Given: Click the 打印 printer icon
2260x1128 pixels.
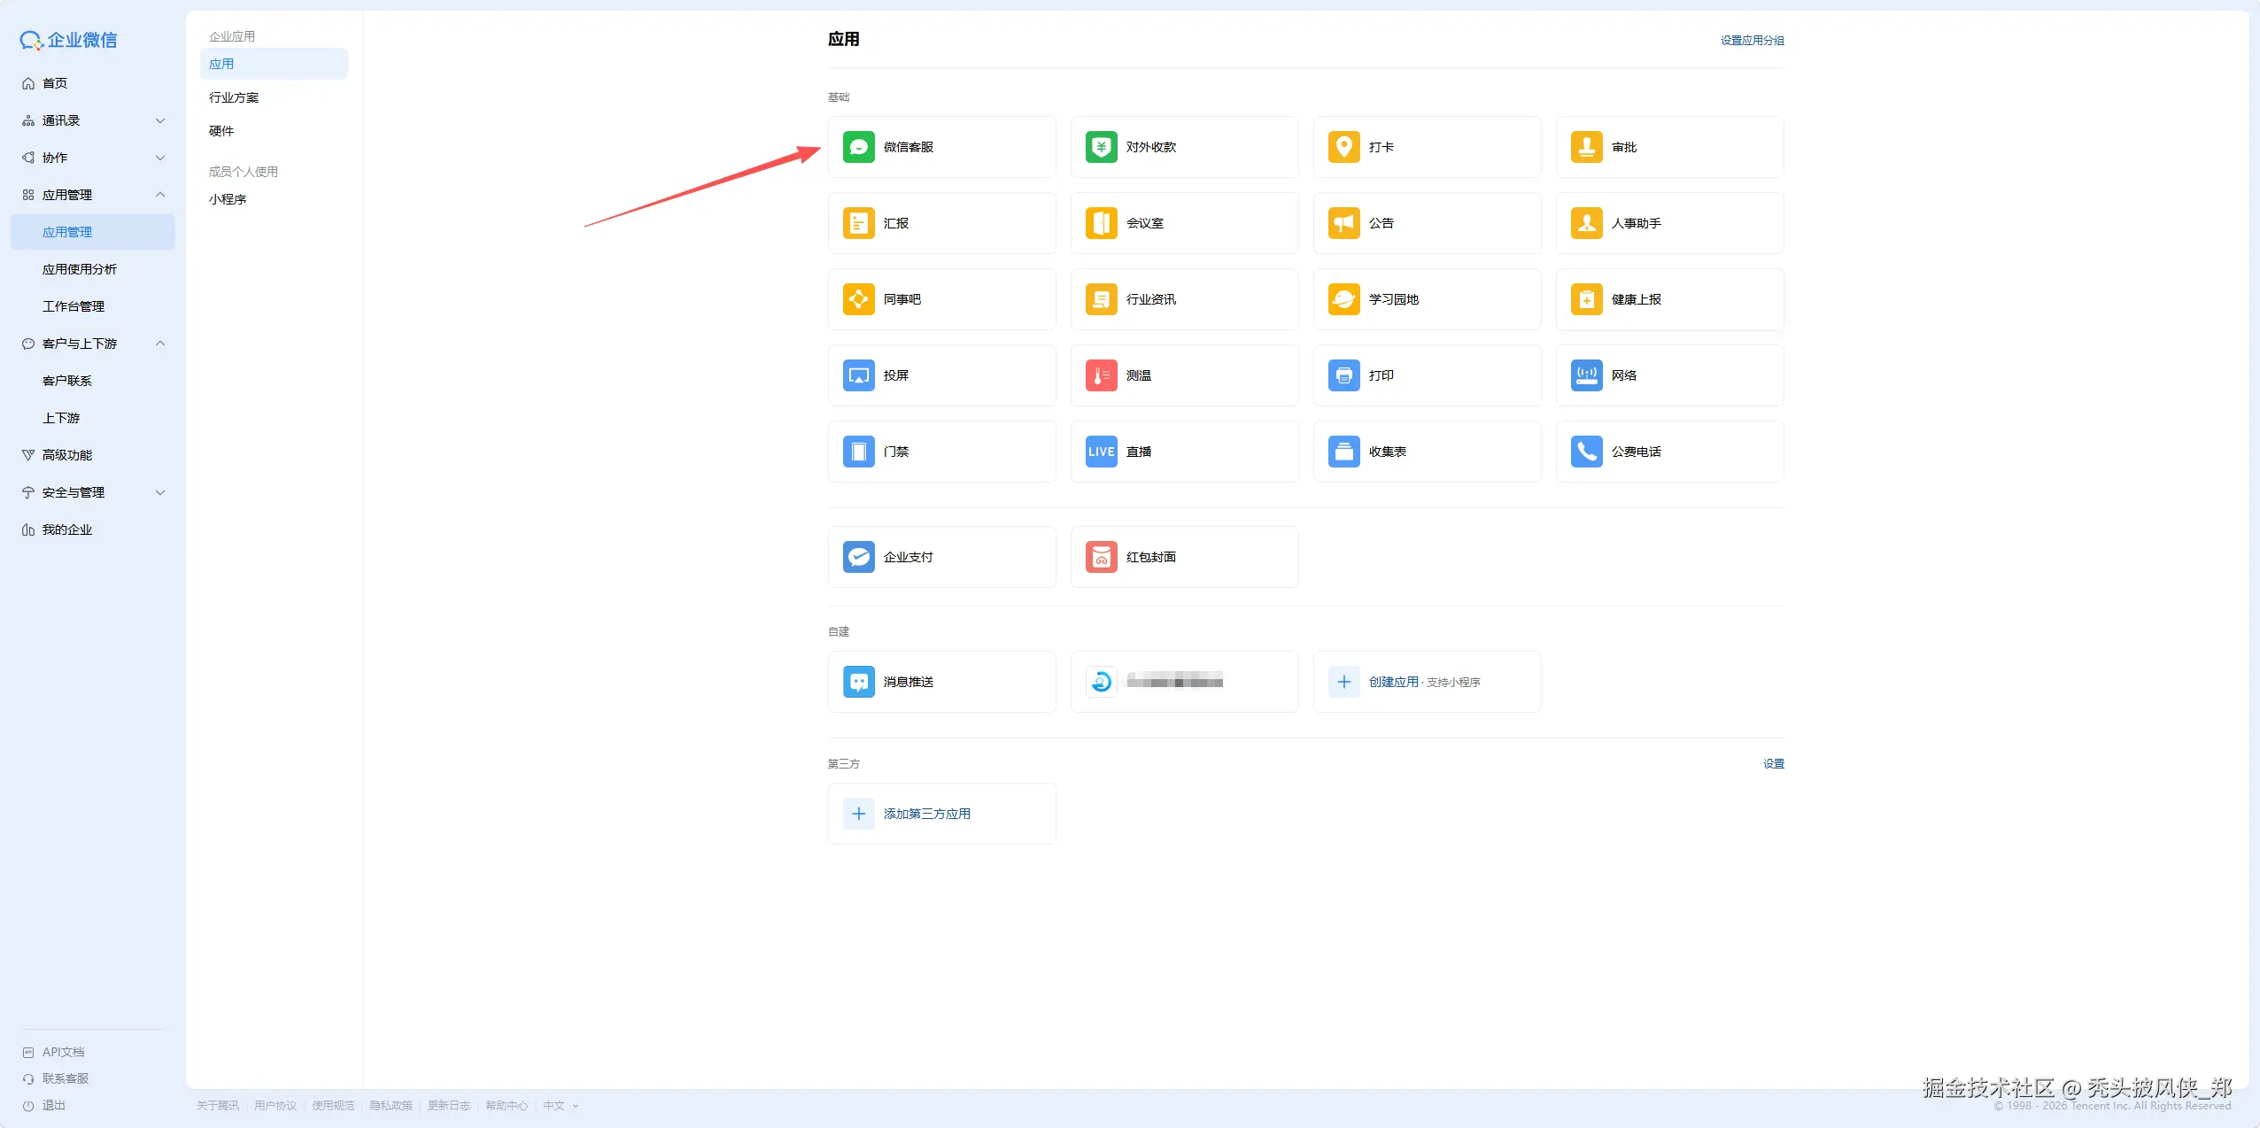Looking at the screenshot, I should 1343,375.
